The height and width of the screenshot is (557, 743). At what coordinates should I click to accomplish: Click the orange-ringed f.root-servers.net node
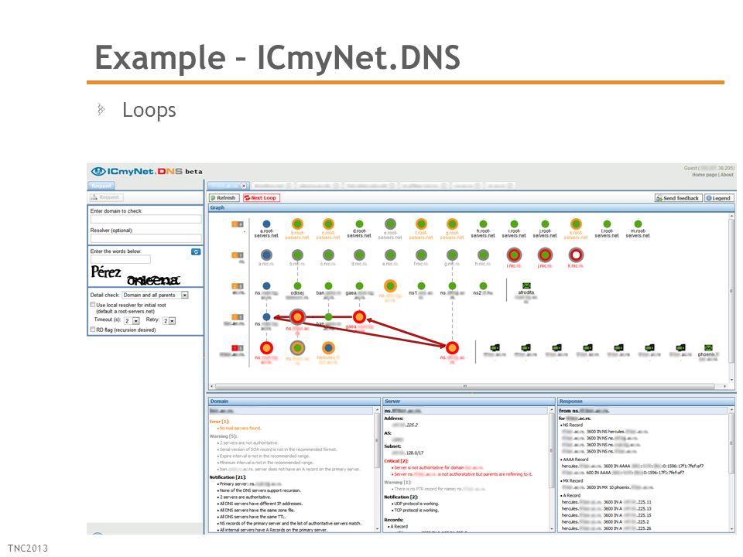[421, 224]
